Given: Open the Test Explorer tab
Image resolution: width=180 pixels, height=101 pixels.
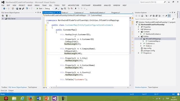Looking at the screenshot, I should 33,87.
